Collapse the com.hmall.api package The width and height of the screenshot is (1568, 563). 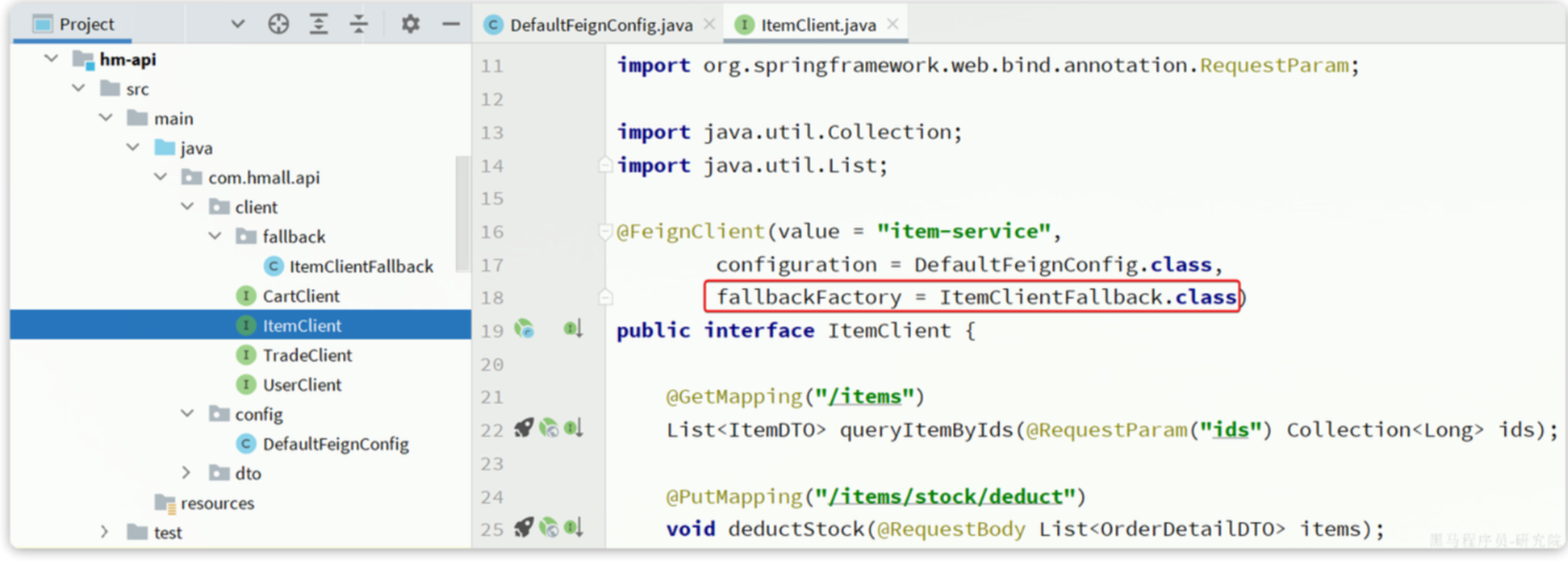pyautogui.click(x=160, y=177)
